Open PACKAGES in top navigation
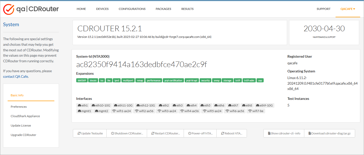This screenshot has width=364, height=155. coord(163,9)
